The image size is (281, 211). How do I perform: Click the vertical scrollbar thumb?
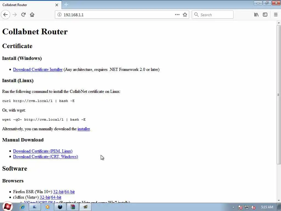279,95
